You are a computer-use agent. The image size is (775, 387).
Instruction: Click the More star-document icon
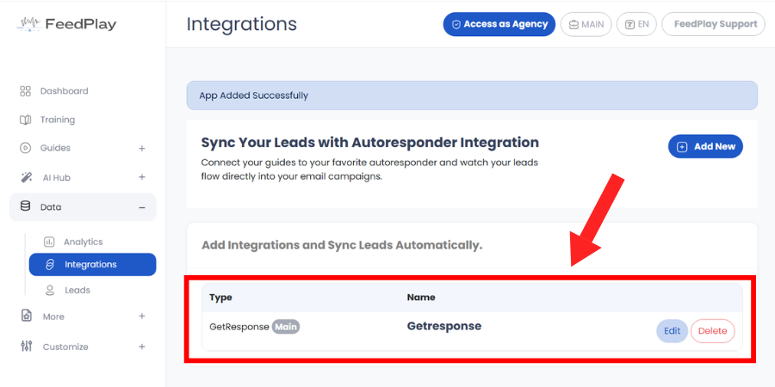coord(26,316)
